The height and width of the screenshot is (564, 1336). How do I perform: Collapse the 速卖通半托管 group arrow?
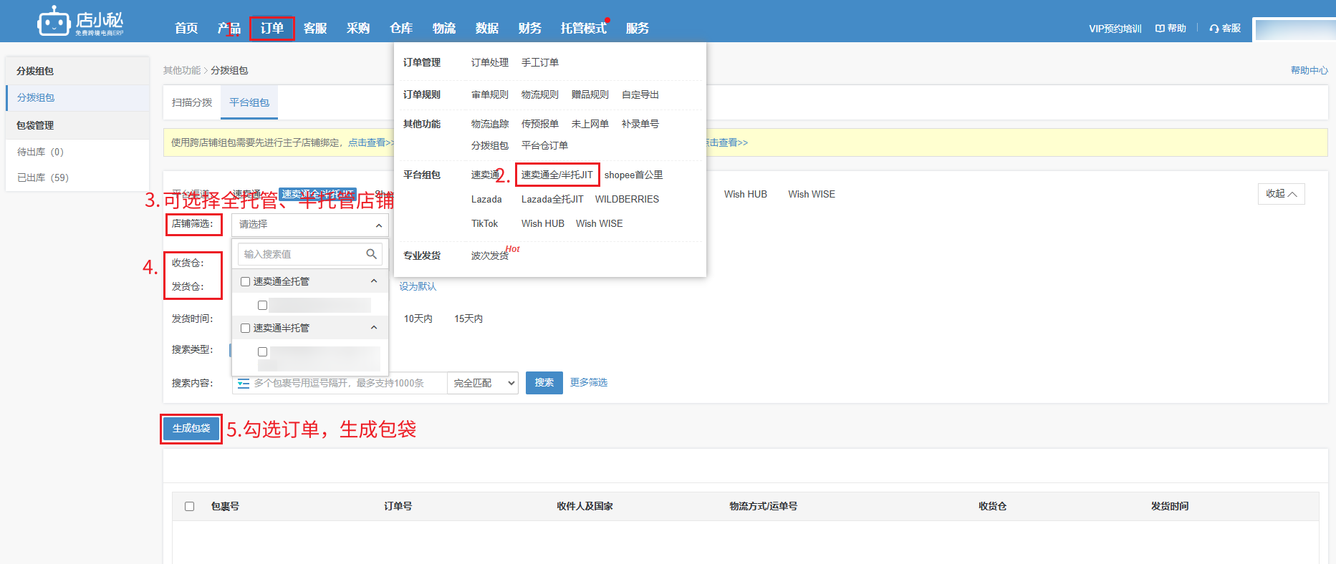coord(374,328)
